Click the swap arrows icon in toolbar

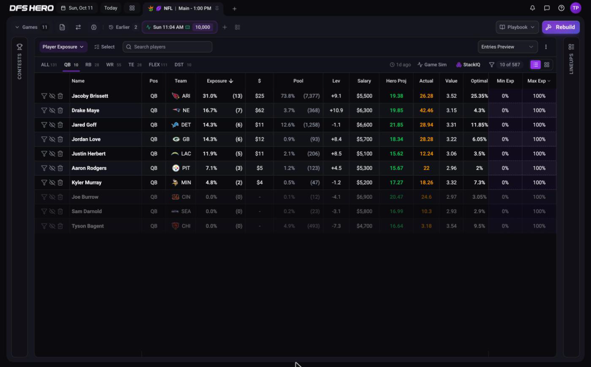78,27
